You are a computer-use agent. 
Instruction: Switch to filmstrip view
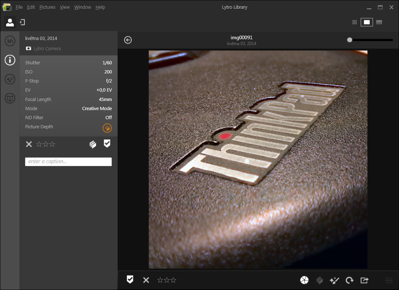pyautogui.click(x=379, y=22)
